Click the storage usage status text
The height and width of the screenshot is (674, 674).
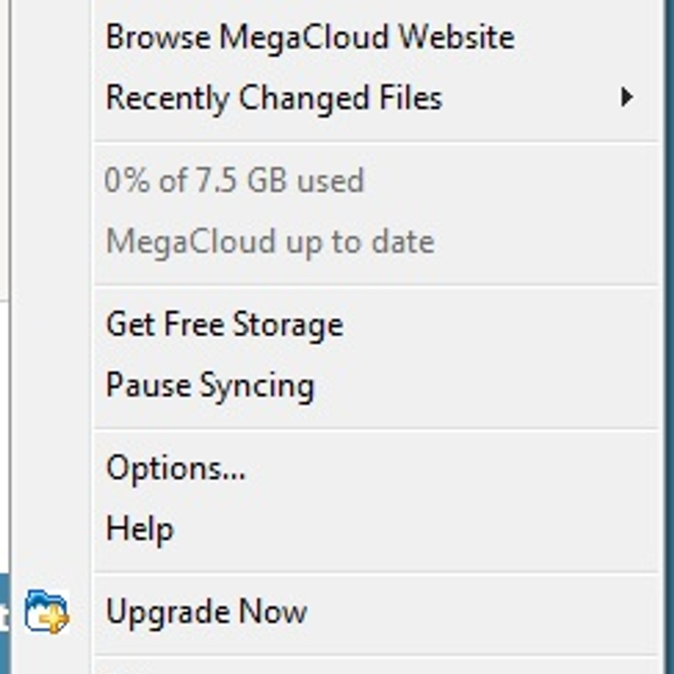pyautogui.click(x=234, y=180)
